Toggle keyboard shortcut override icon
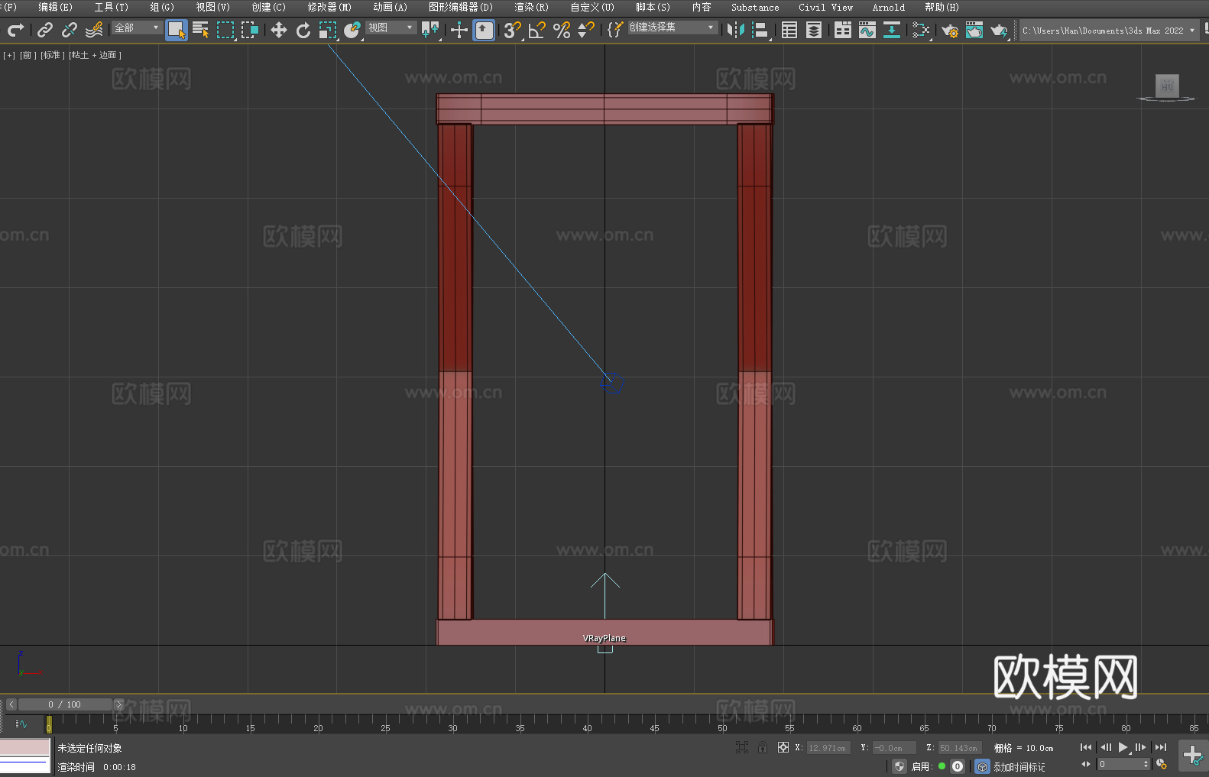The width and height of the screenshot is (1209, 777). [484, 30]
